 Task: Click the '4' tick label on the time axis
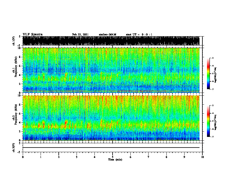click(95, 157)
